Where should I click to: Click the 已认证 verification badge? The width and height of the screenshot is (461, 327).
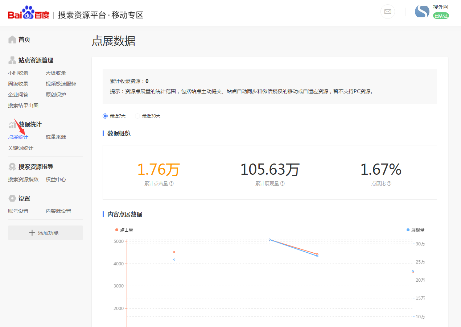(x=441, y=16)
